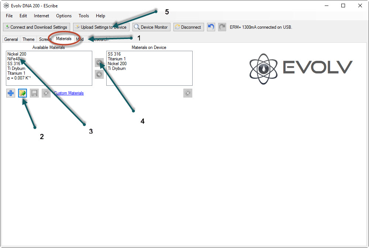The height and width of the screenshot is (248, 369).
Task: Open the Device Monitor
Action: coord(151,27)
